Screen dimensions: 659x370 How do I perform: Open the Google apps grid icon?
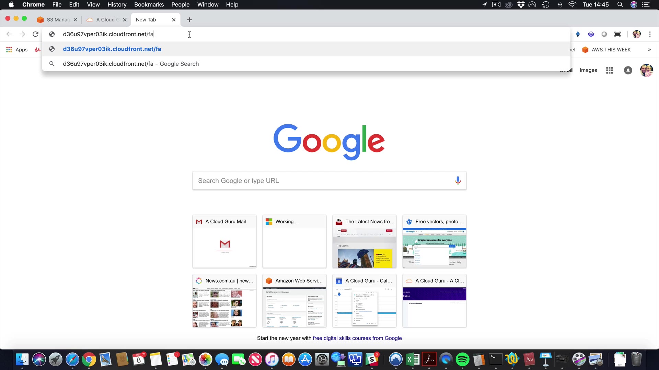click(x=610, y=70)
